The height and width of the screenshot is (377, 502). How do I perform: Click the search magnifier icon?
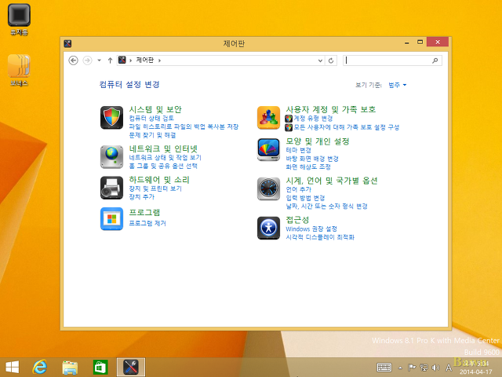[435, 60]
